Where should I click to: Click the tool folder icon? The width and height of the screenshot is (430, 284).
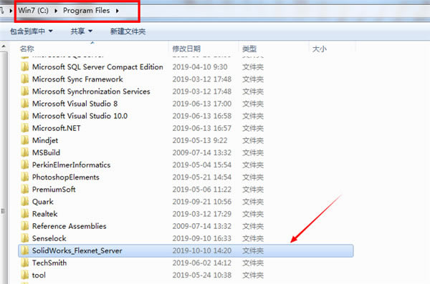(x=24, y=275)
